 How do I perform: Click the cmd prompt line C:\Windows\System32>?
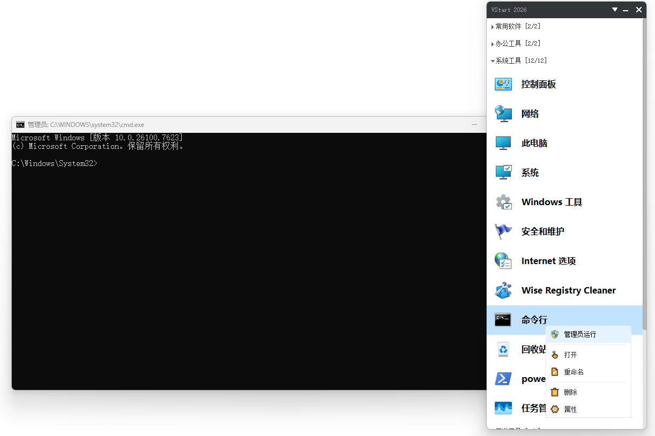[x=55, y=163]
